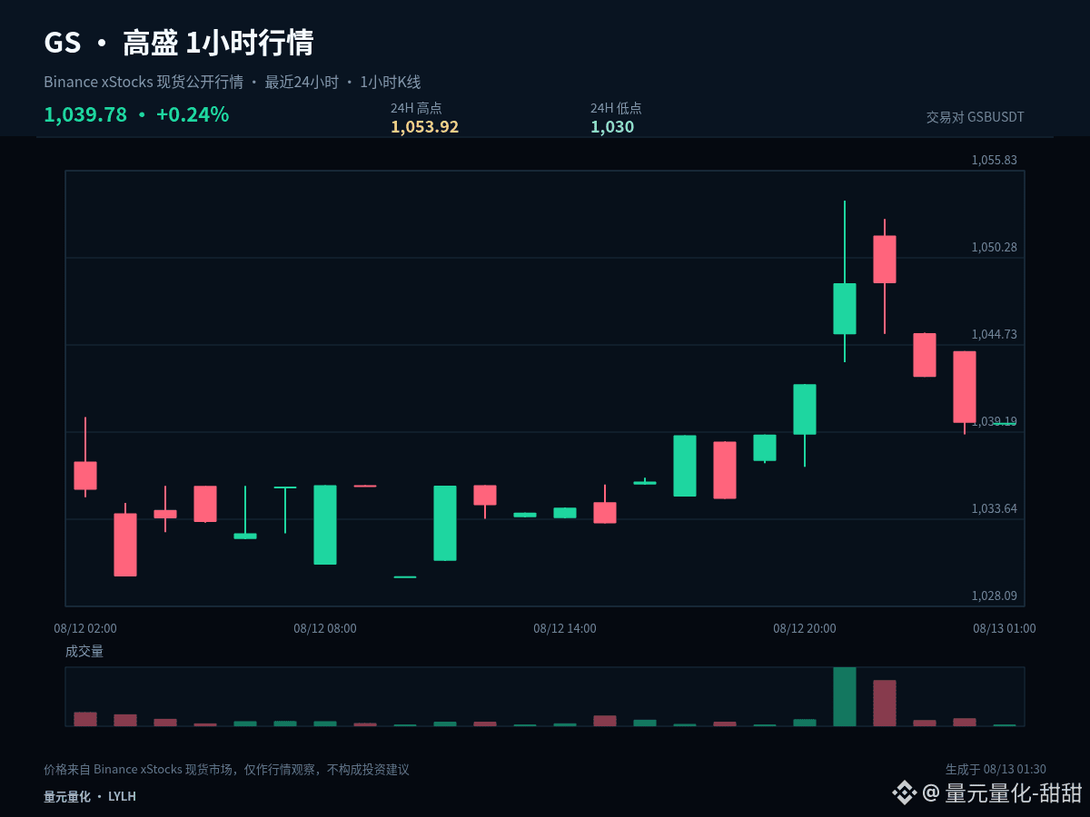Image resolution: width=1090 pixels, height=817 pixels.
Task: Click the tallest green volume bar
Action: click(x=845, y=696)
